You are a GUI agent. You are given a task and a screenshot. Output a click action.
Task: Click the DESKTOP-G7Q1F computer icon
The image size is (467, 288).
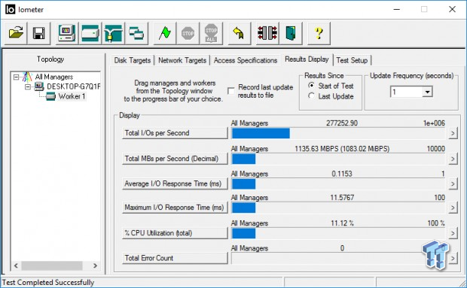(x=38, y=86)
